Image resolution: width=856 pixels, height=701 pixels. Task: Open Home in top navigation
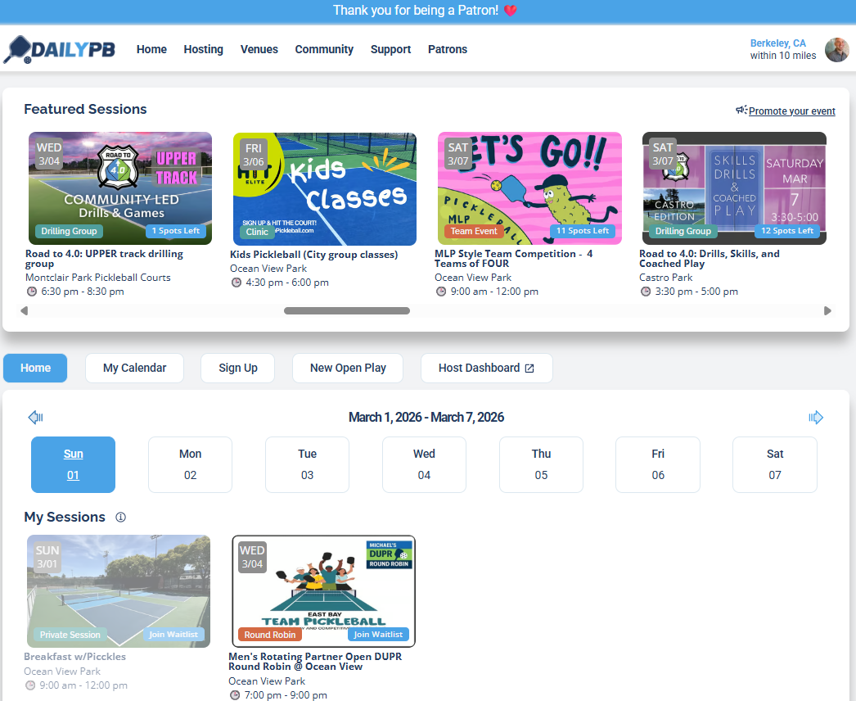point(151,49)
